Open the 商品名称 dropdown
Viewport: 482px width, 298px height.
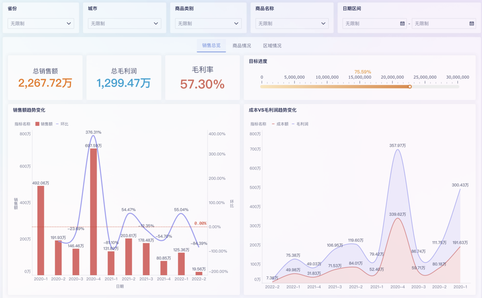[292, 24]
